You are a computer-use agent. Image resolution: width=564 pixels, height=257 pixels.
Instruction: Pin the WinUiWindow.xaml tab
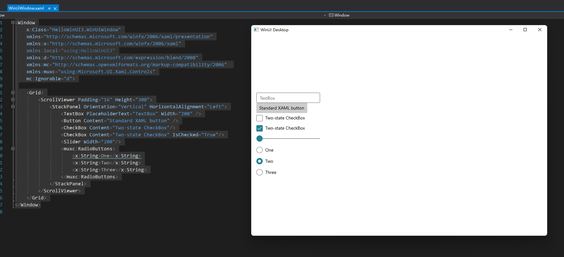(49, 8)
